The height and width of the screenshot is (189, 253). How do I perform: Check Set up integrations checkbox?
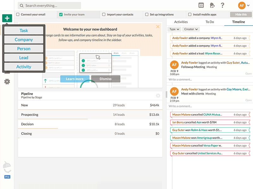tap(147, 14)
